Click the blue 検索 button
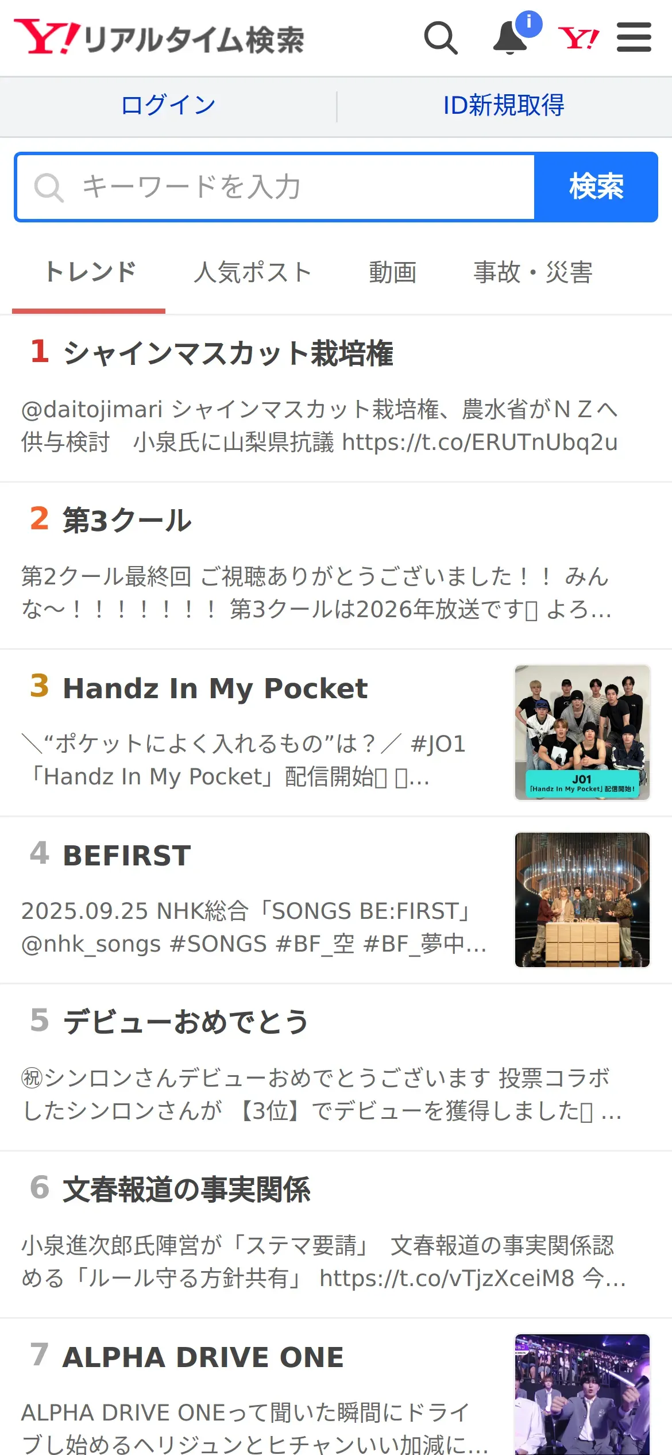 596,187
